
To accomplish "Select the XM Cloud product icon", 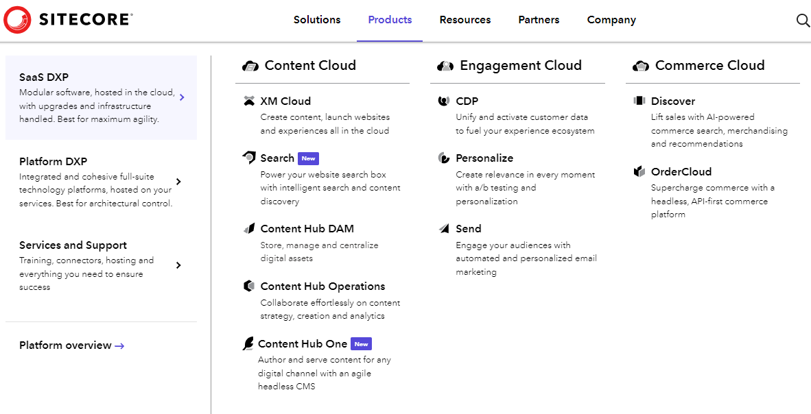I will (250, 100).
